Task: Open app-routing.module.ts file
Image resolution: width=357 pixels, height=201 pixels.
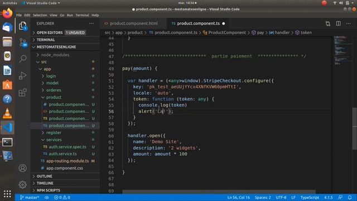Action: coord(65,161)
